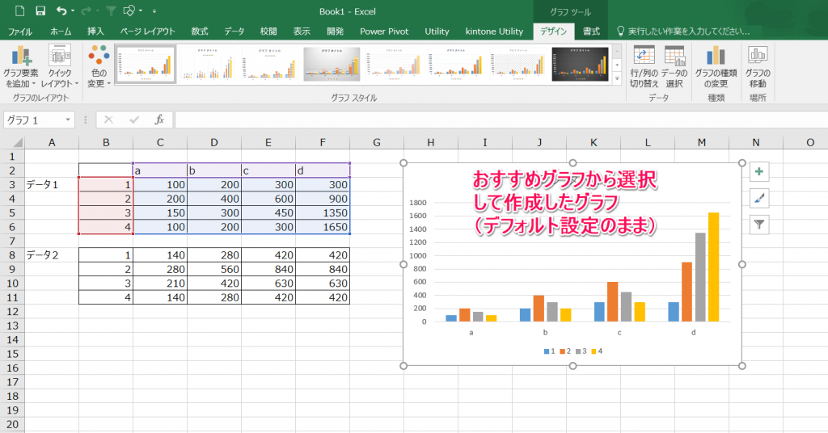
Task: Apply the third chart style thumbnail
Action: click(x=270, y=65)
